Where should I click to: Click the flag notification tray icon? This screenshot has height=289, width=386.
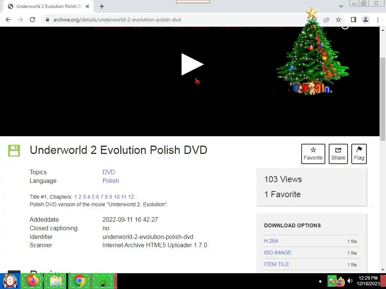coord(332,281)
